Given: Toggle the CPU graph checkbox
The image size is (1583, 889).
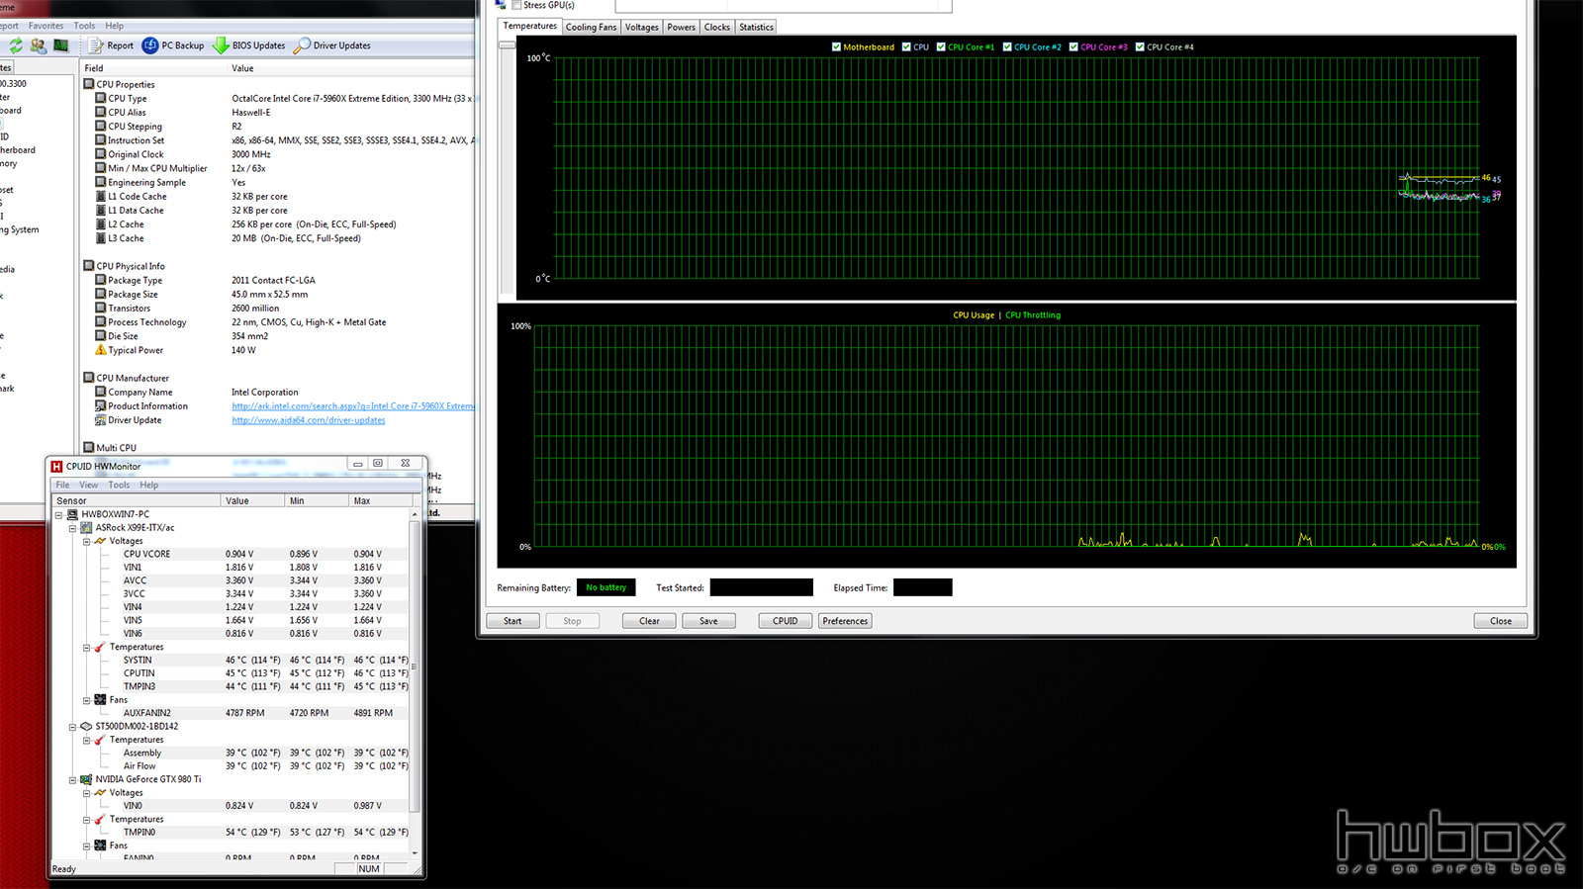Looking at the screenshot, I should click(906, 46).
